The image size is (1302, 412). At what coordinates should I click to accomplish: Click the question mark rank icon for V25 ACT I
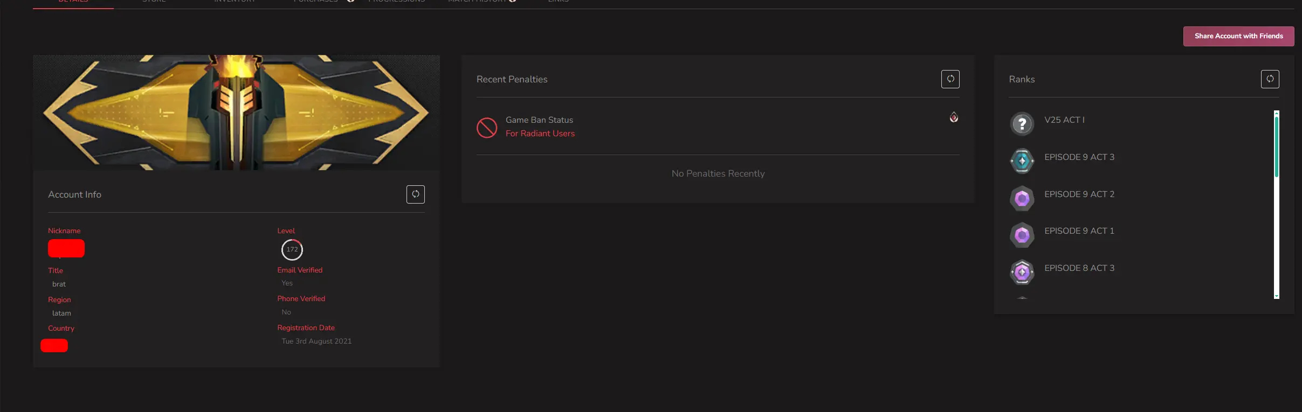click(1022, 124)
